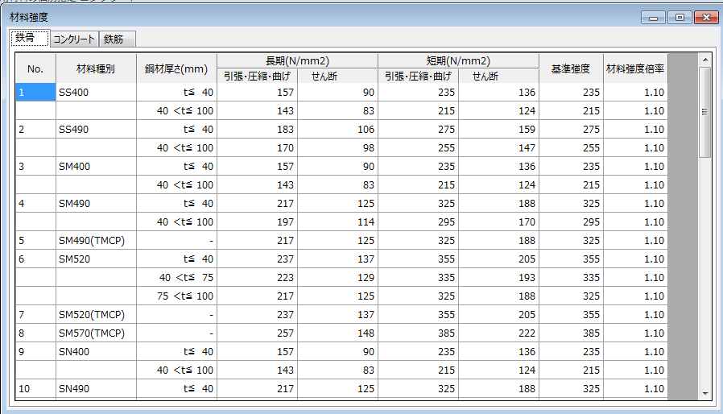The width and height of the screenshot is (723, 414).
Task: Click long-term shear value 114
Action: pos(337,222)
